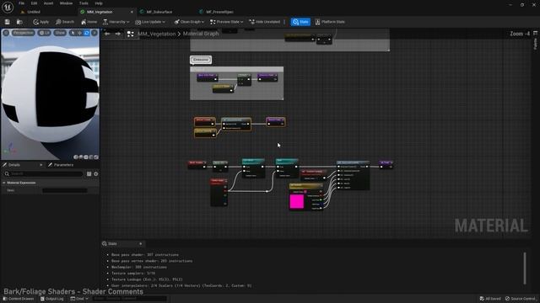Screen dimensions: 540x303
Task: Go back in graph navigation history
Action: (107, 34)
